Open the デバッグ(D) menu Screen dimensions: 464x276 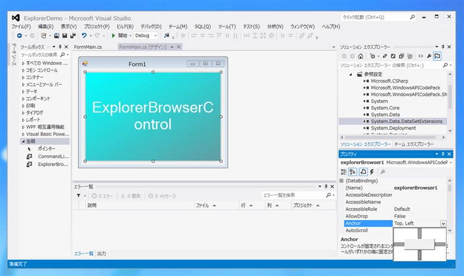coord(151,26)
